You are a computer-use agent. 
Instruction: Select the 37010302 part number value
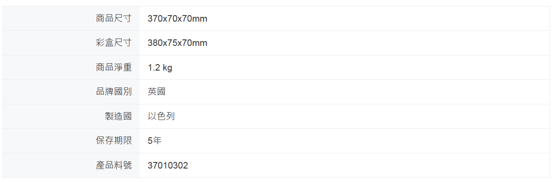tap(168, 166)
